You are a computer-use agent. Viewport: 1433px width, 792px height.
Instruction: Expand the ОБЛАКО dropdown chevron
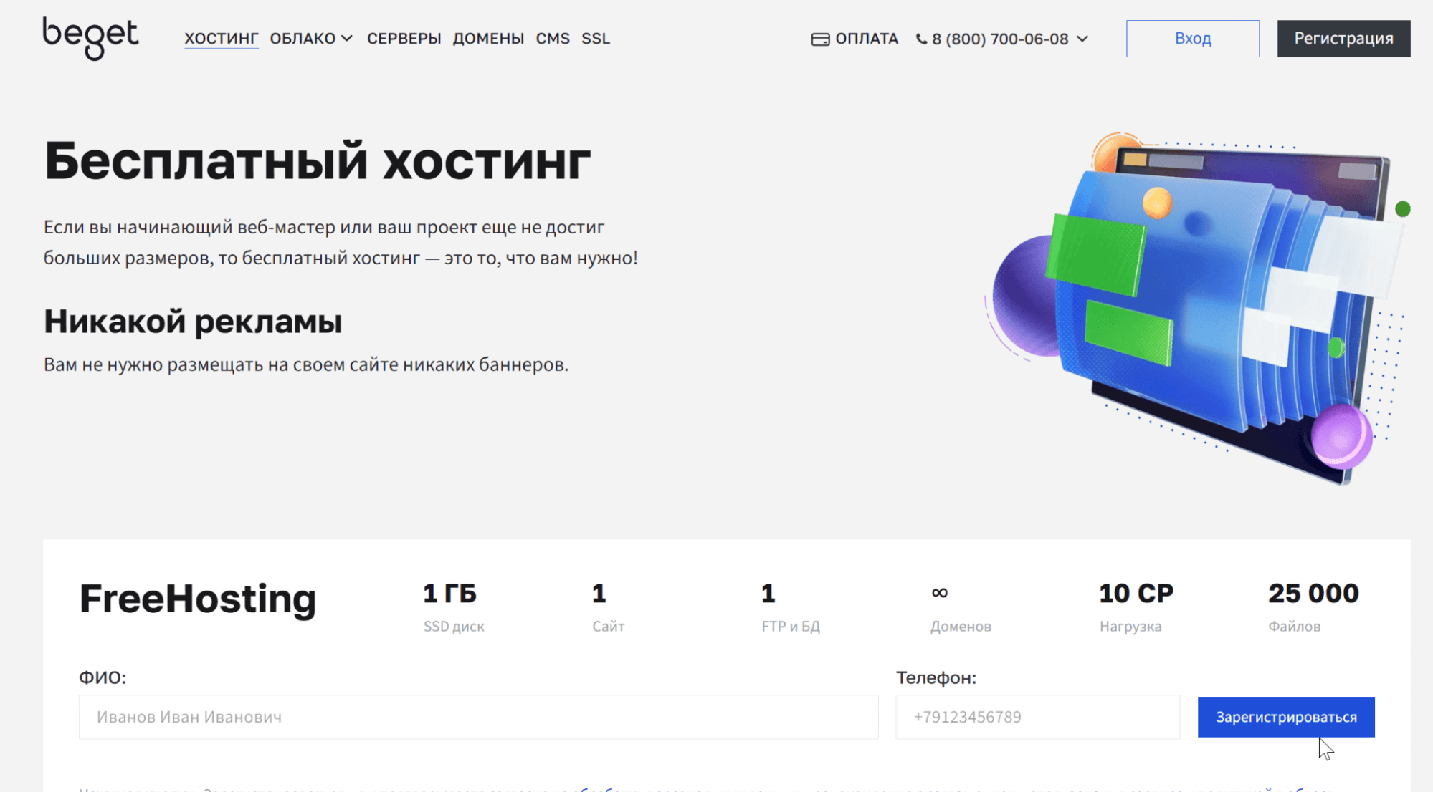[347, 39]
